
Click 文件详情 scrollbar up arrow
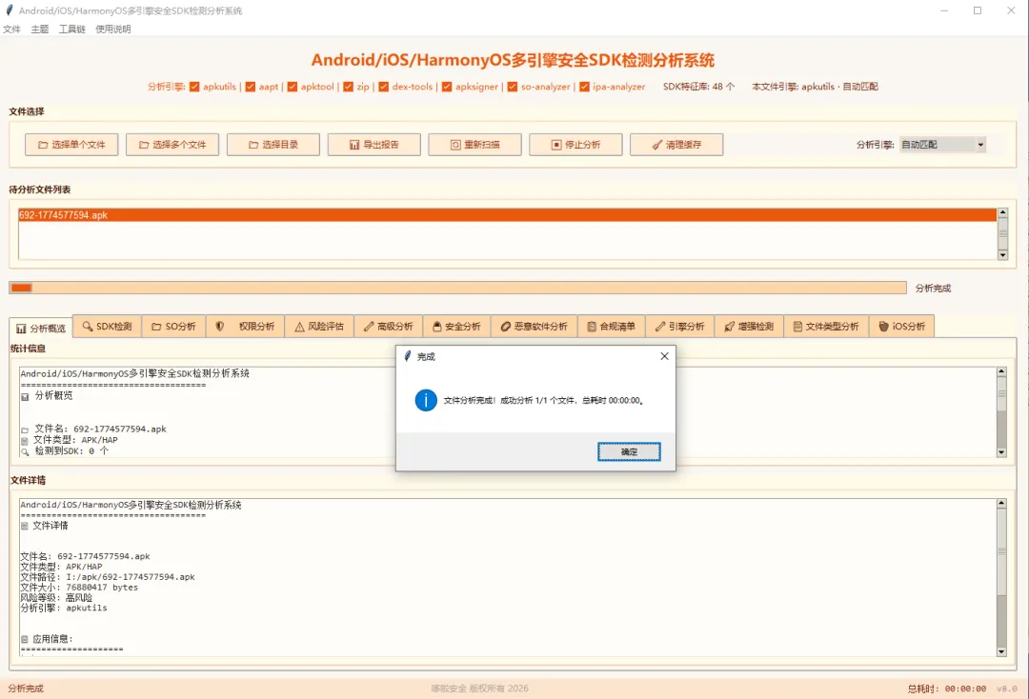[1001, 504]
